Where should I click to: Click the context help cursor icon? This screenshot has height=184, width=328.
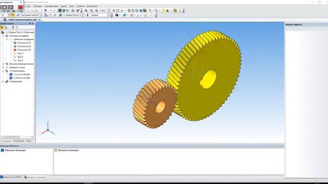pyautogui.click(x=78, y=10)
